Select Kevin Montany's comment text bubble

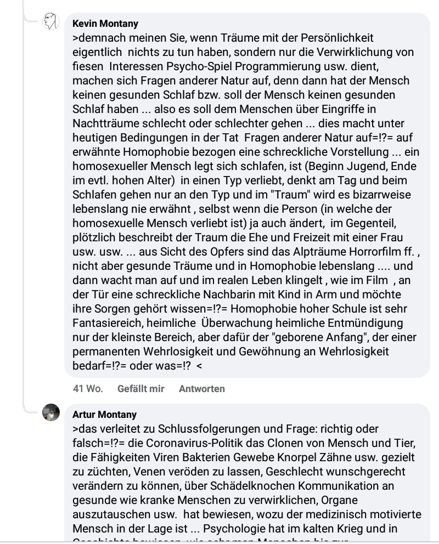point(247,195)
